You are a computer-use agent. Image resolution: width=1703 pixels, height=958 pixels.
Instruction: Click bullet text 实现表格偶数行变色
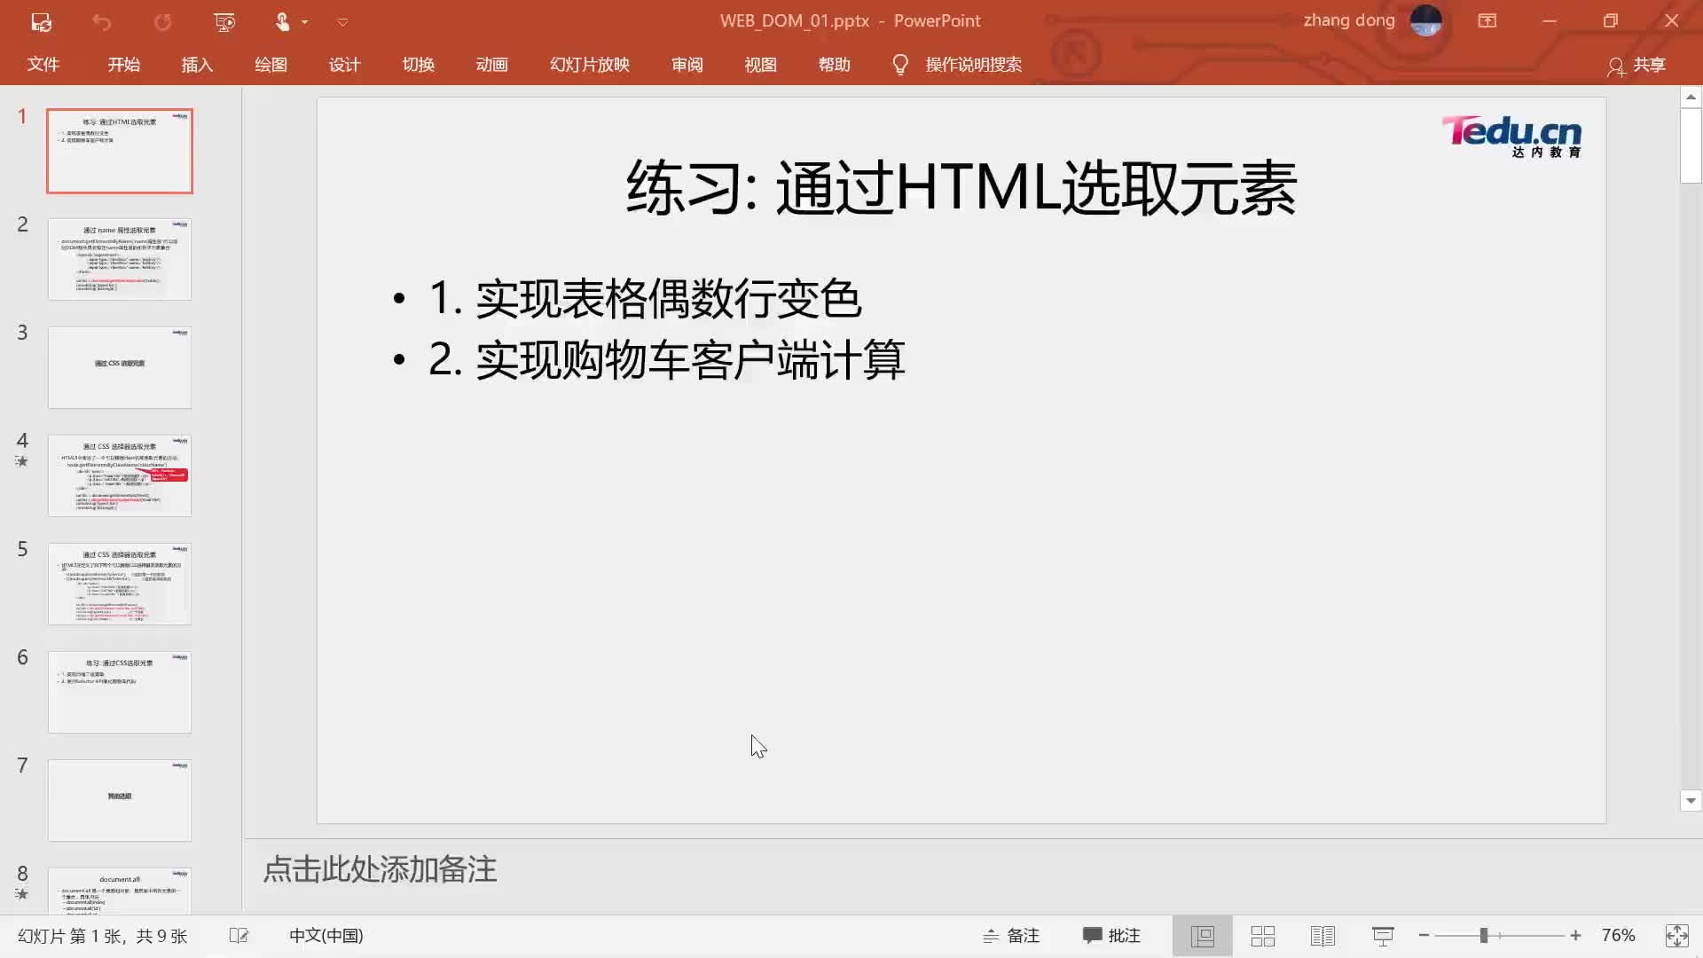coord(668,298)
